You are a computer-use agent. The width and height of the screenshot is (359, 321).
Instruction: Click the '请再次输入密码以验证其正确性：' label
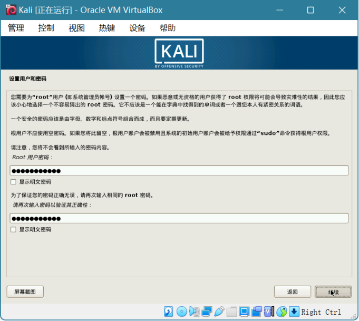tap(52, 205)
